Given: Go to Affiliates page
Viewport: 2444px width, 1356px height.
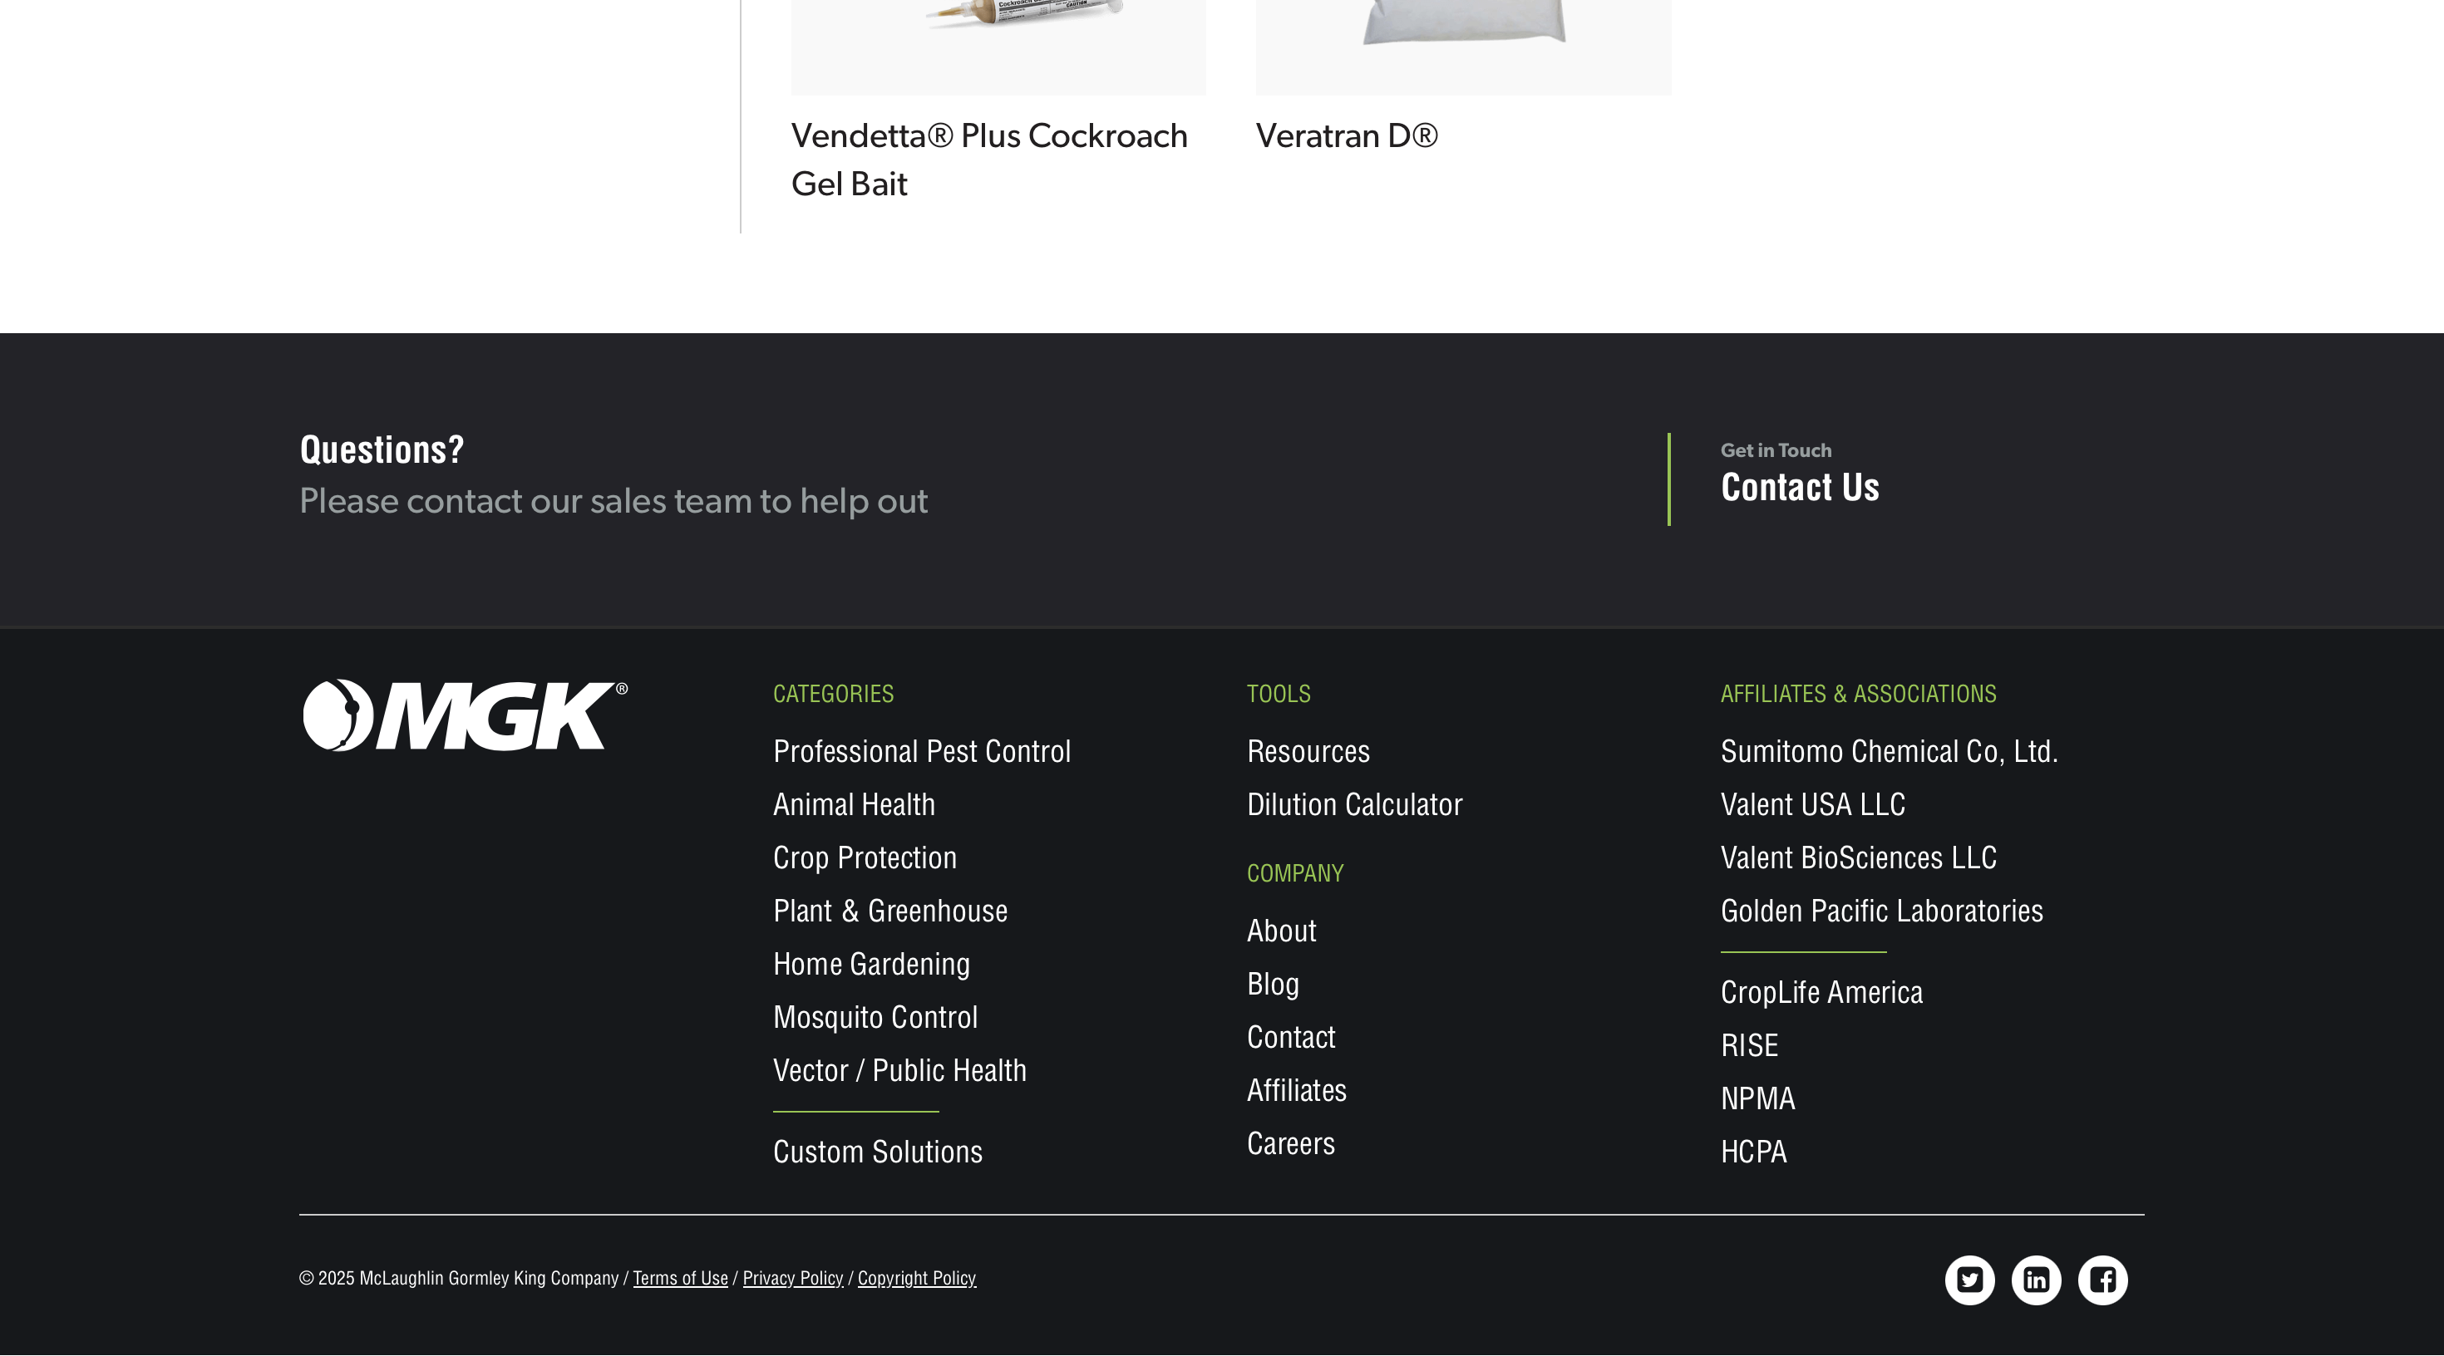Looking at the screenshot, I should (1297, 1090).
